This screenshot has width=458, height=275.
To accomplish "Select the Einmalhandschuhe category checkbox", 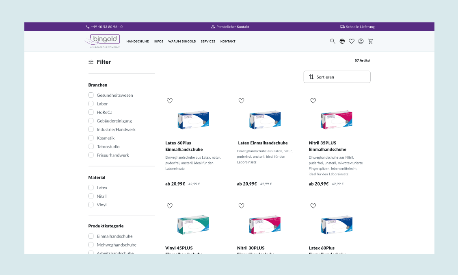I will tap(91, 236).
